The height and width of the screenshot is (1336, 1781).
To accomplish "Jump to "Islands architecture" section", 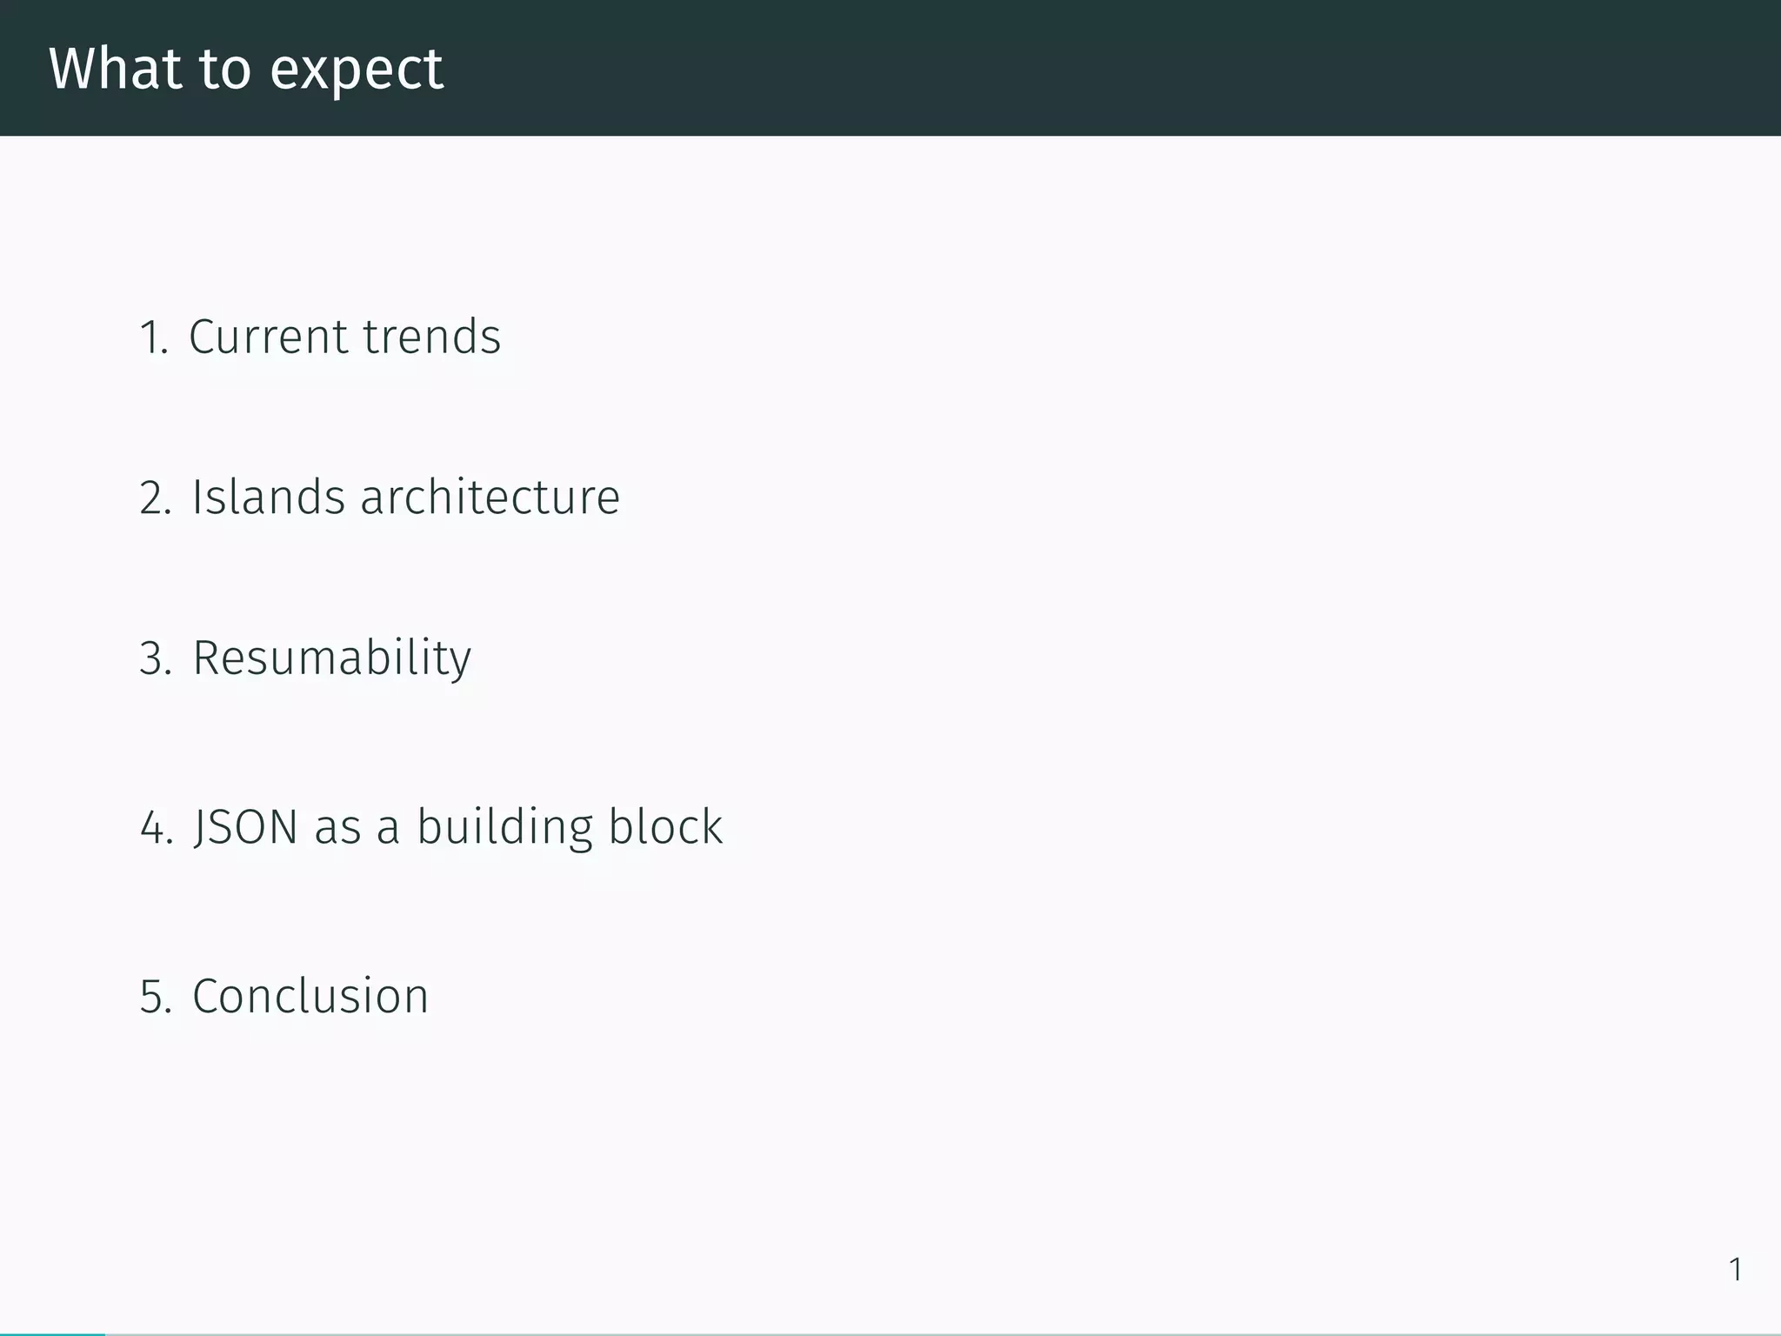I will [x=405, y=498].
